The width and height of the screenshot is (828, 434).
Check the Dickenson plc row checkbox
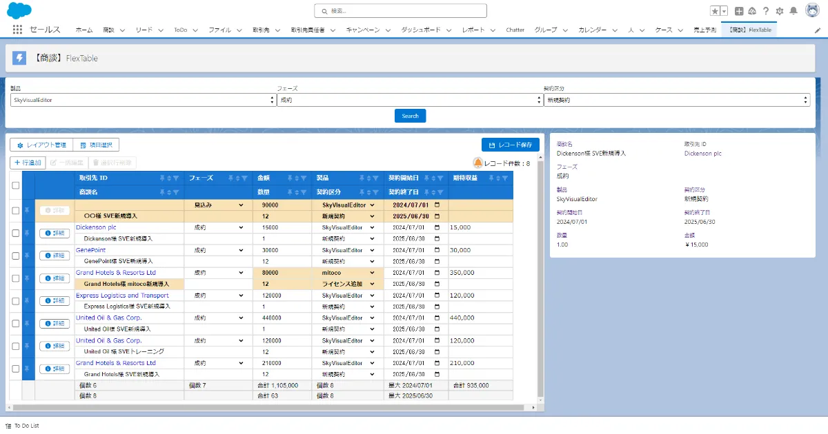16,234
